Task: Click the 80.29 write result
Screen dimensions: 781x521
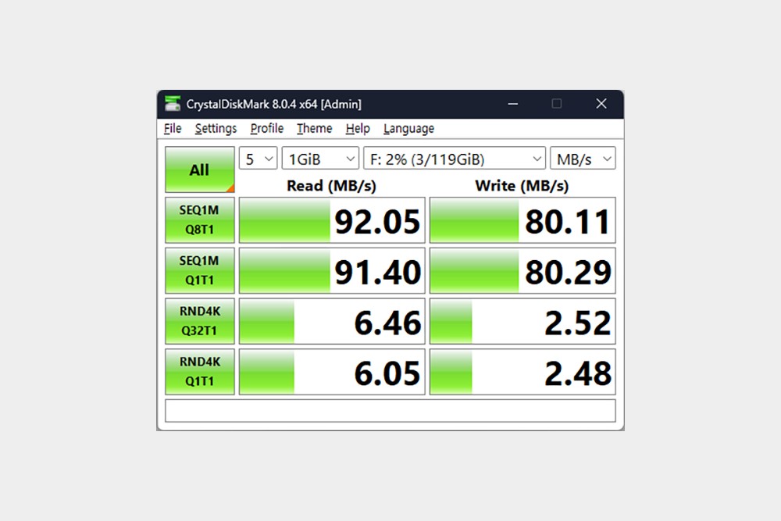Action: (522, 270)
